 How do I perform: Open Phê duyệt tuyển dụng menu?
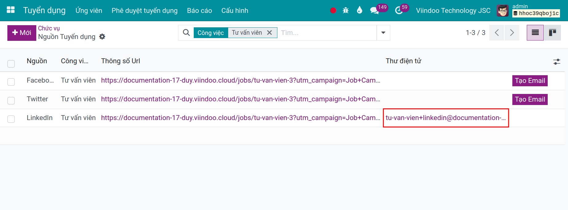pos(145,10)
